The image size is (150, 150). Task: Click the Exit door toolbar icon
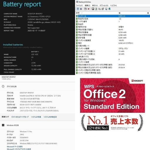(x=109, y=9)
